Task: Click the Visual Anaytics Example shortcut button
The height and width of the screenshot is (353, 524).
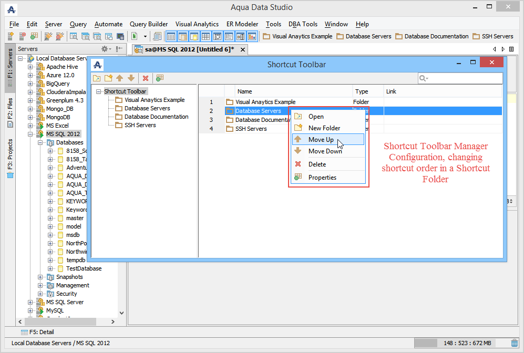Action: [297, 36]
